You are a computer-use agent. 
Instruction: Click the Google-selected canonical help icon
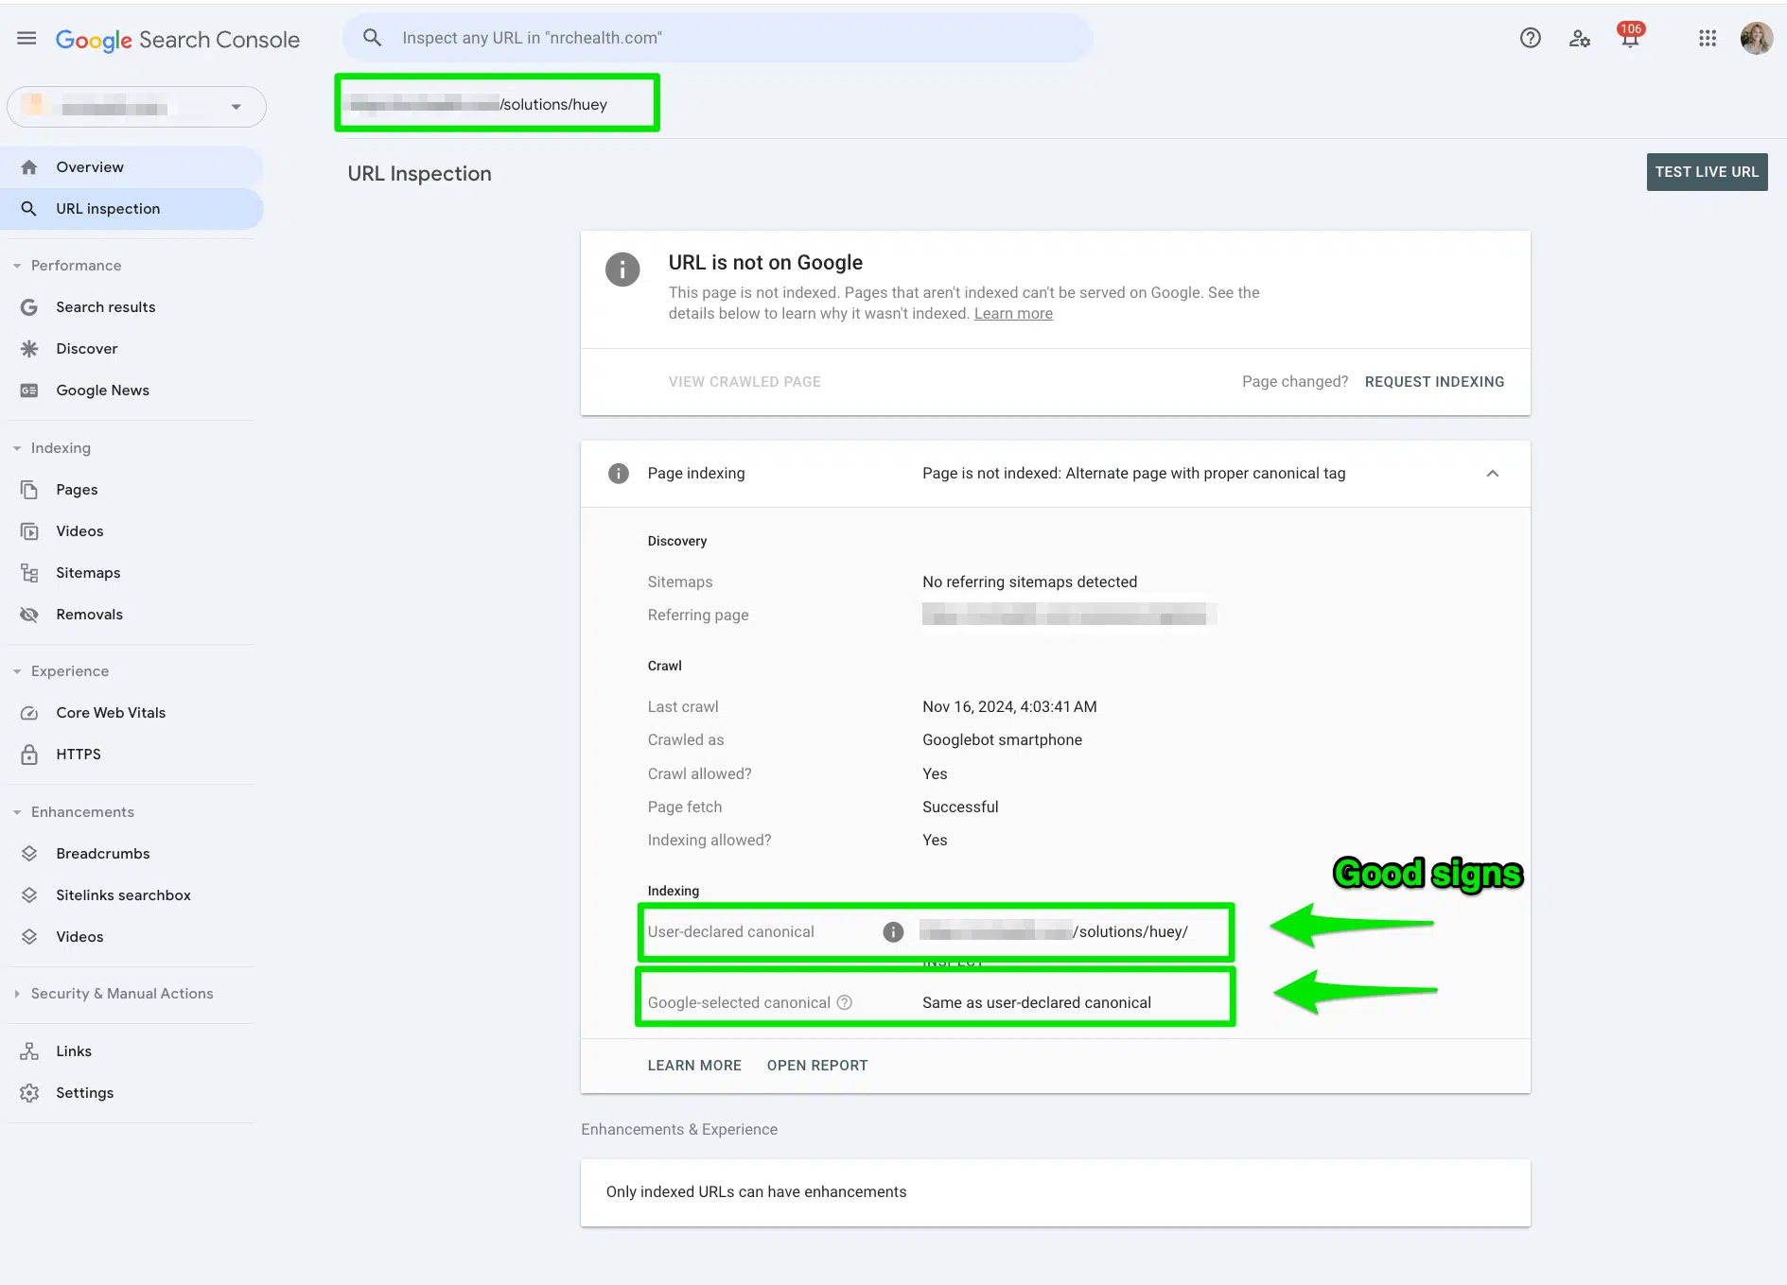point(845,1002)
